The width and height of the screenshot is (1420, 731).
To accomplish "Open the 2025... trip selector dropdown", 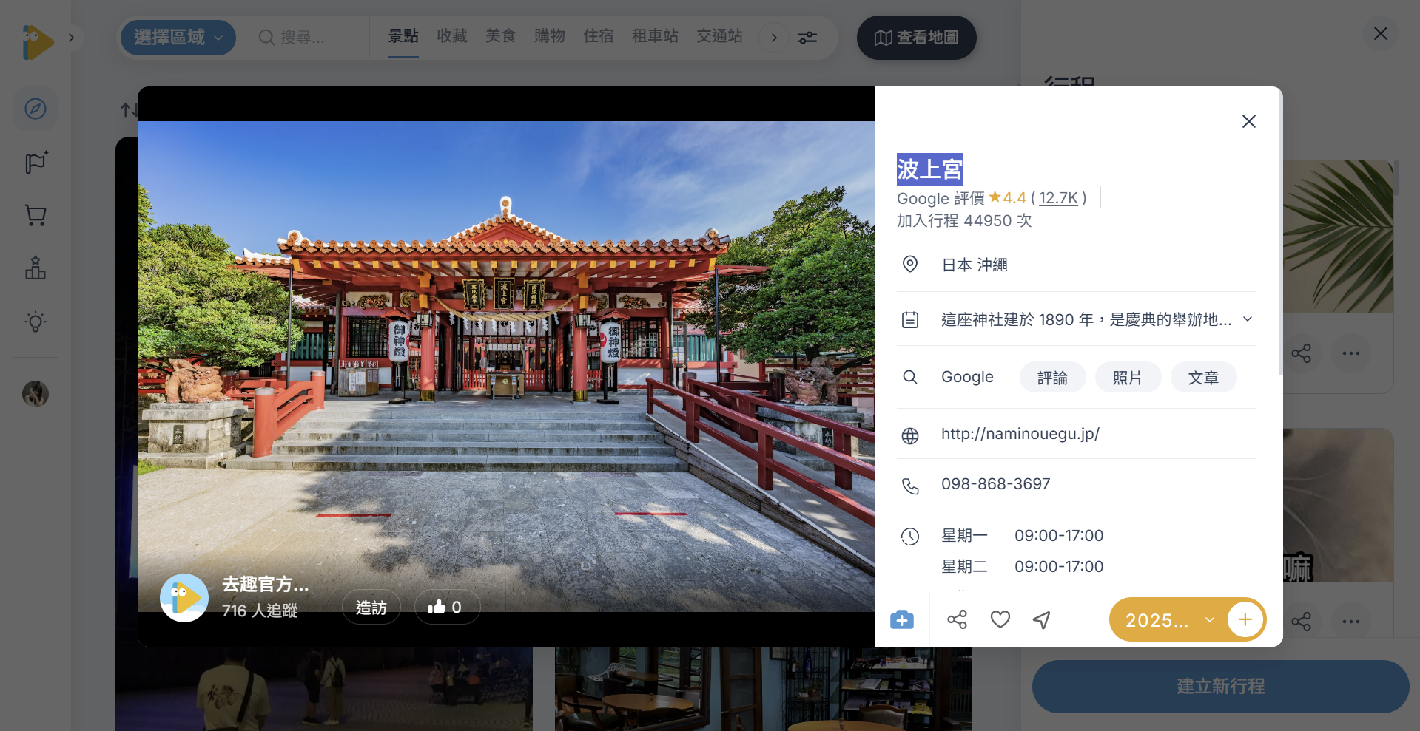I will pyautogui.click(x=1168, y=620).
